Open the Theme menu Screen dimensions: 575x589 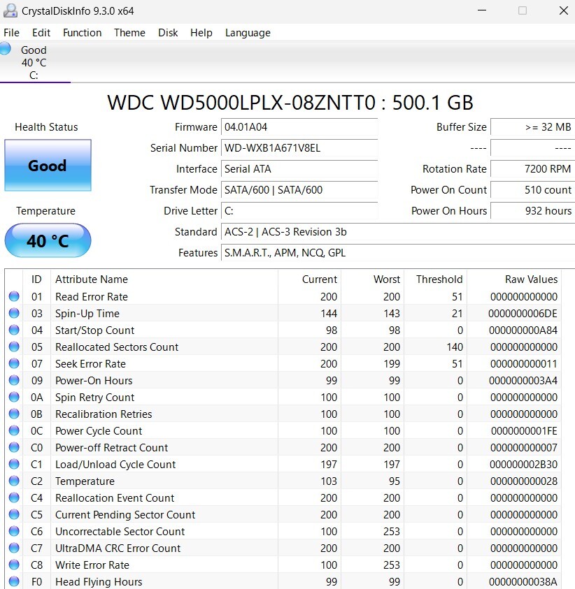click(x=129, y=33)
